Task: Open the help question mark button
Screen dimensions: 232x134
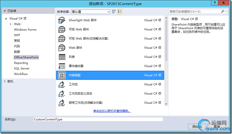Action: 215,3
